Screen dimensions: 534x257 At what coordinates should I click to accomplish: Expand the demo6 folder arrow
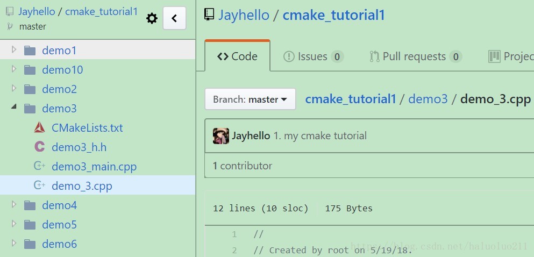click(x=14, y=243)
